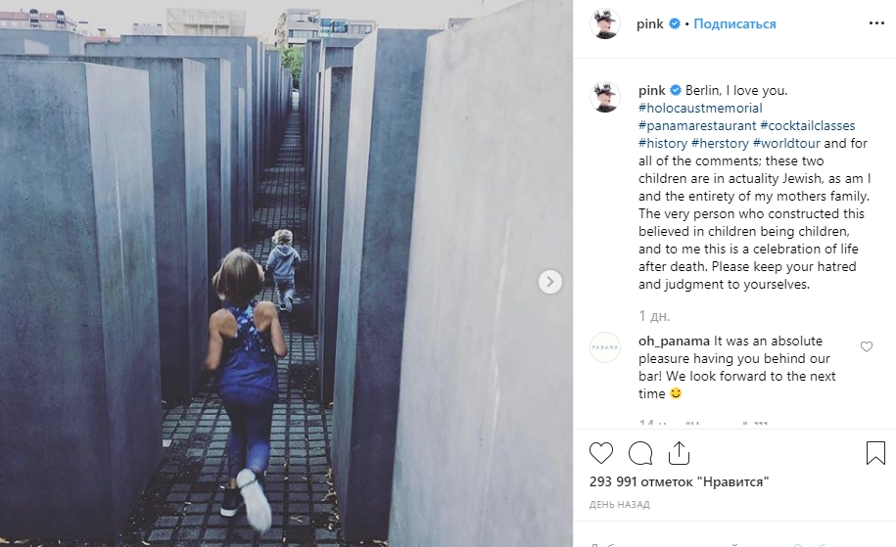Save the post with the bookmark icon

pyautogui.click(x=875, y=453)
